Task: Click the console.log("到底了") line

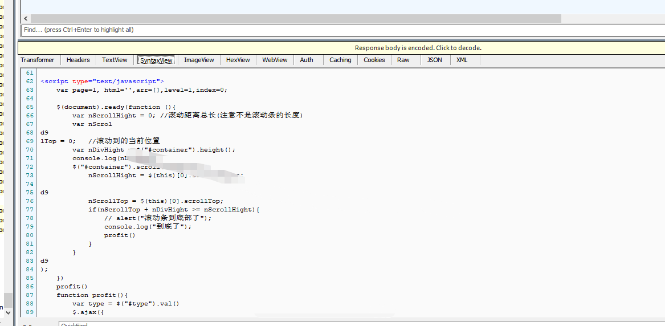Action: pyautogui.click(x=148, y=226)
